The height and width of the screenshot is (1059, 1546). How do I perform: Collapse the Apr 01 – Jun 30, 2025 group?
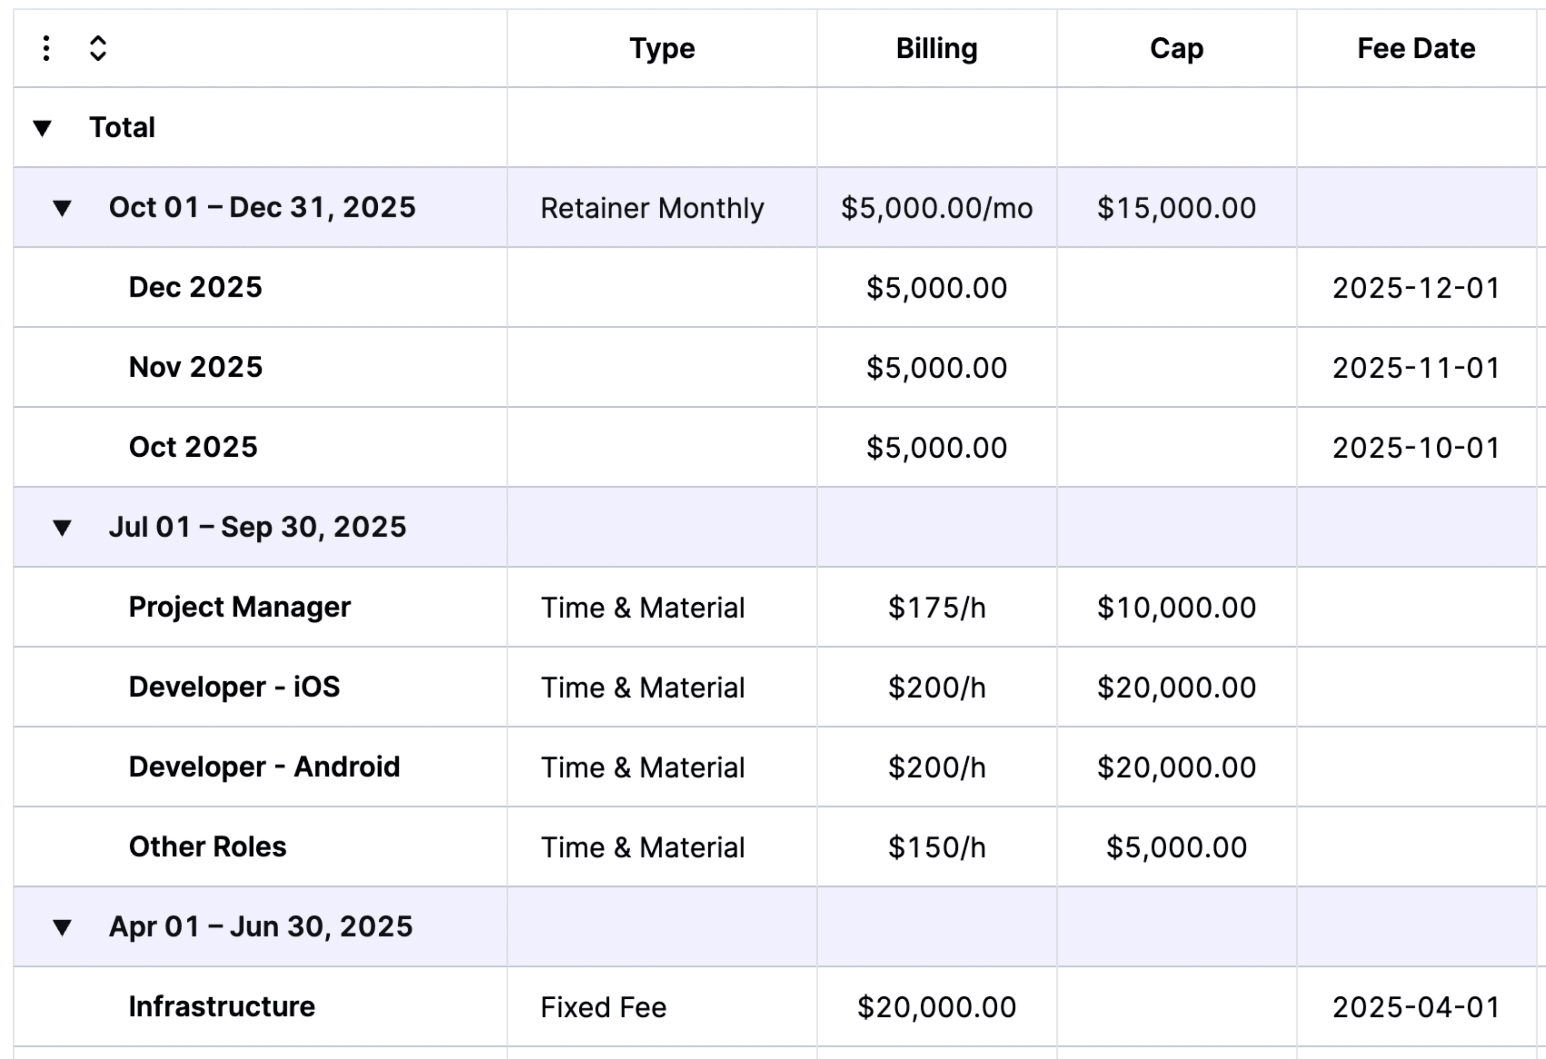point(61,926)
